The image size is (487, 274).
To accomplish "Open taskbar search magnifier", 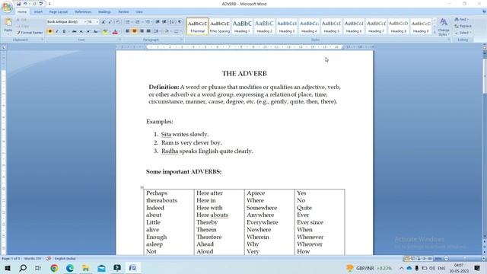I will tap(23, 268).
